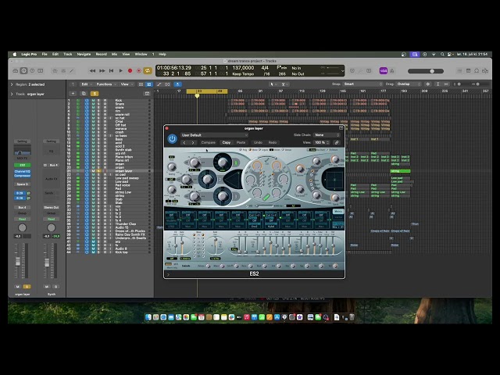The image size is (500, 375).
Task: Open List Editors in the control bar
Action: click(x=459, y=71)
